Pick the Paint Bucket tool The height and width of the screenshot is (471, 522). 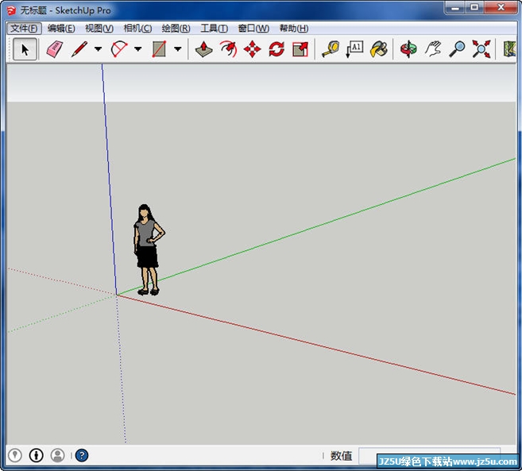pos(379,49)
